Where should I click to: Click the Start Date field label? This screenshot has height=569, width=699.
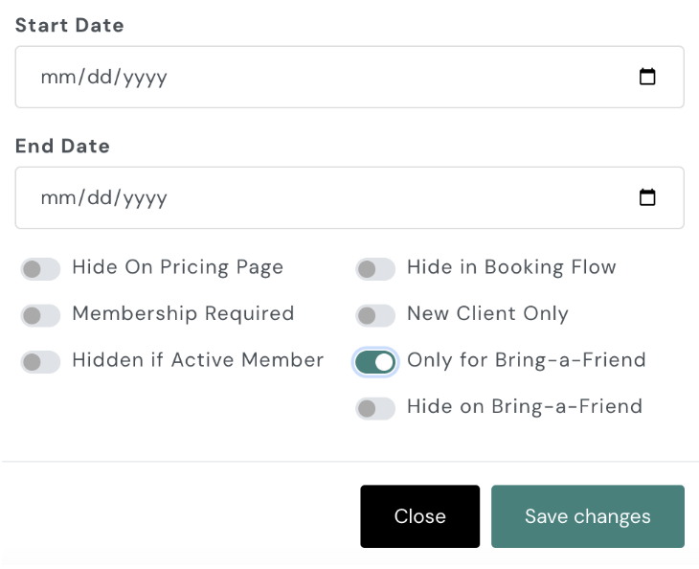(70, 26)
